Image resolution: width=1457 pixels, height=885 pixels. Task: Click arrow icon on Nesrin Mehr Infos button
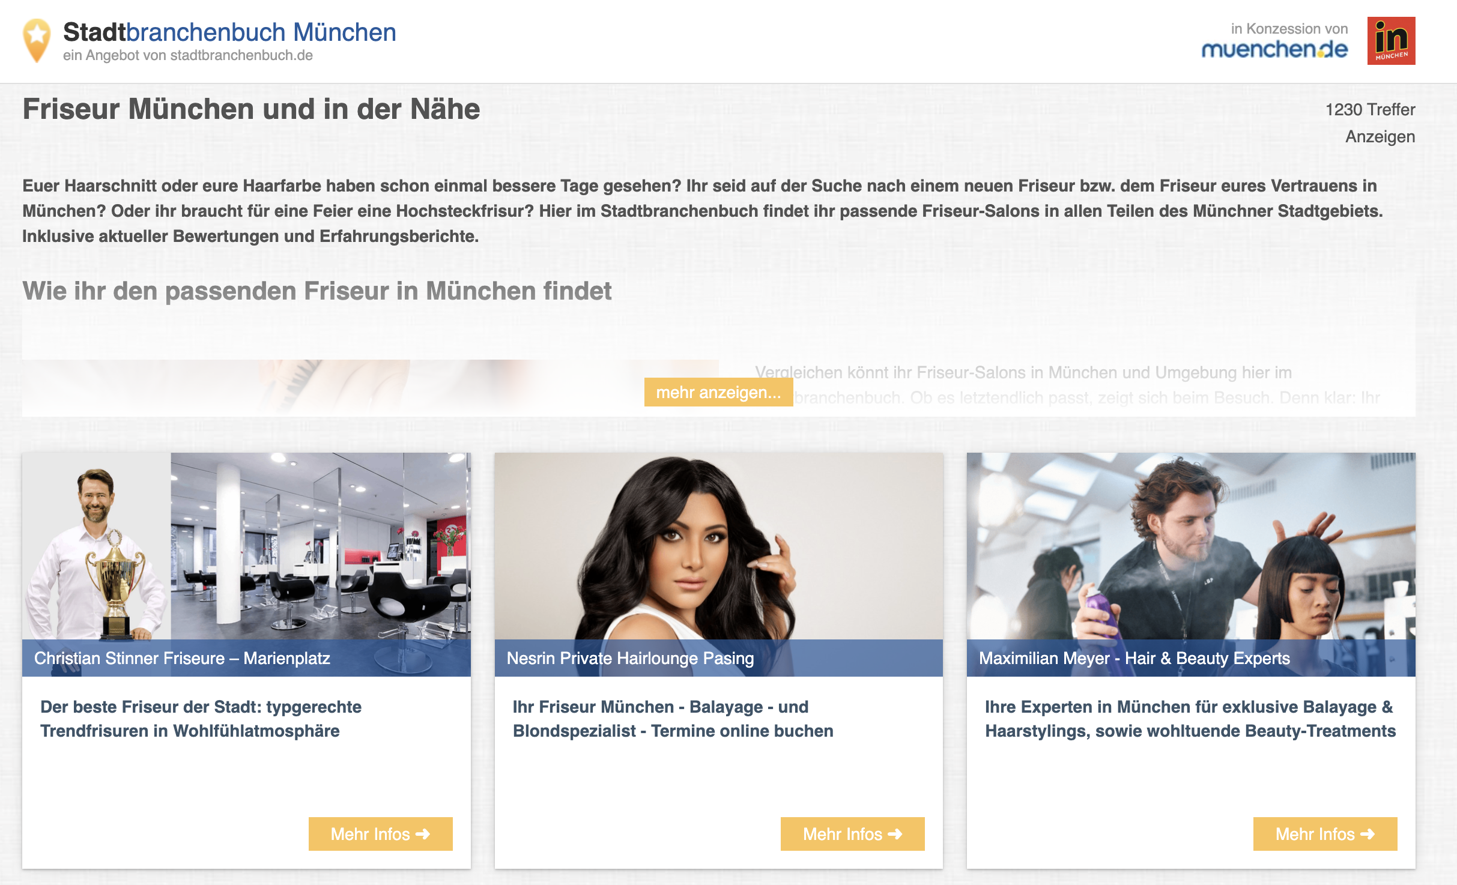coord(895,834)
